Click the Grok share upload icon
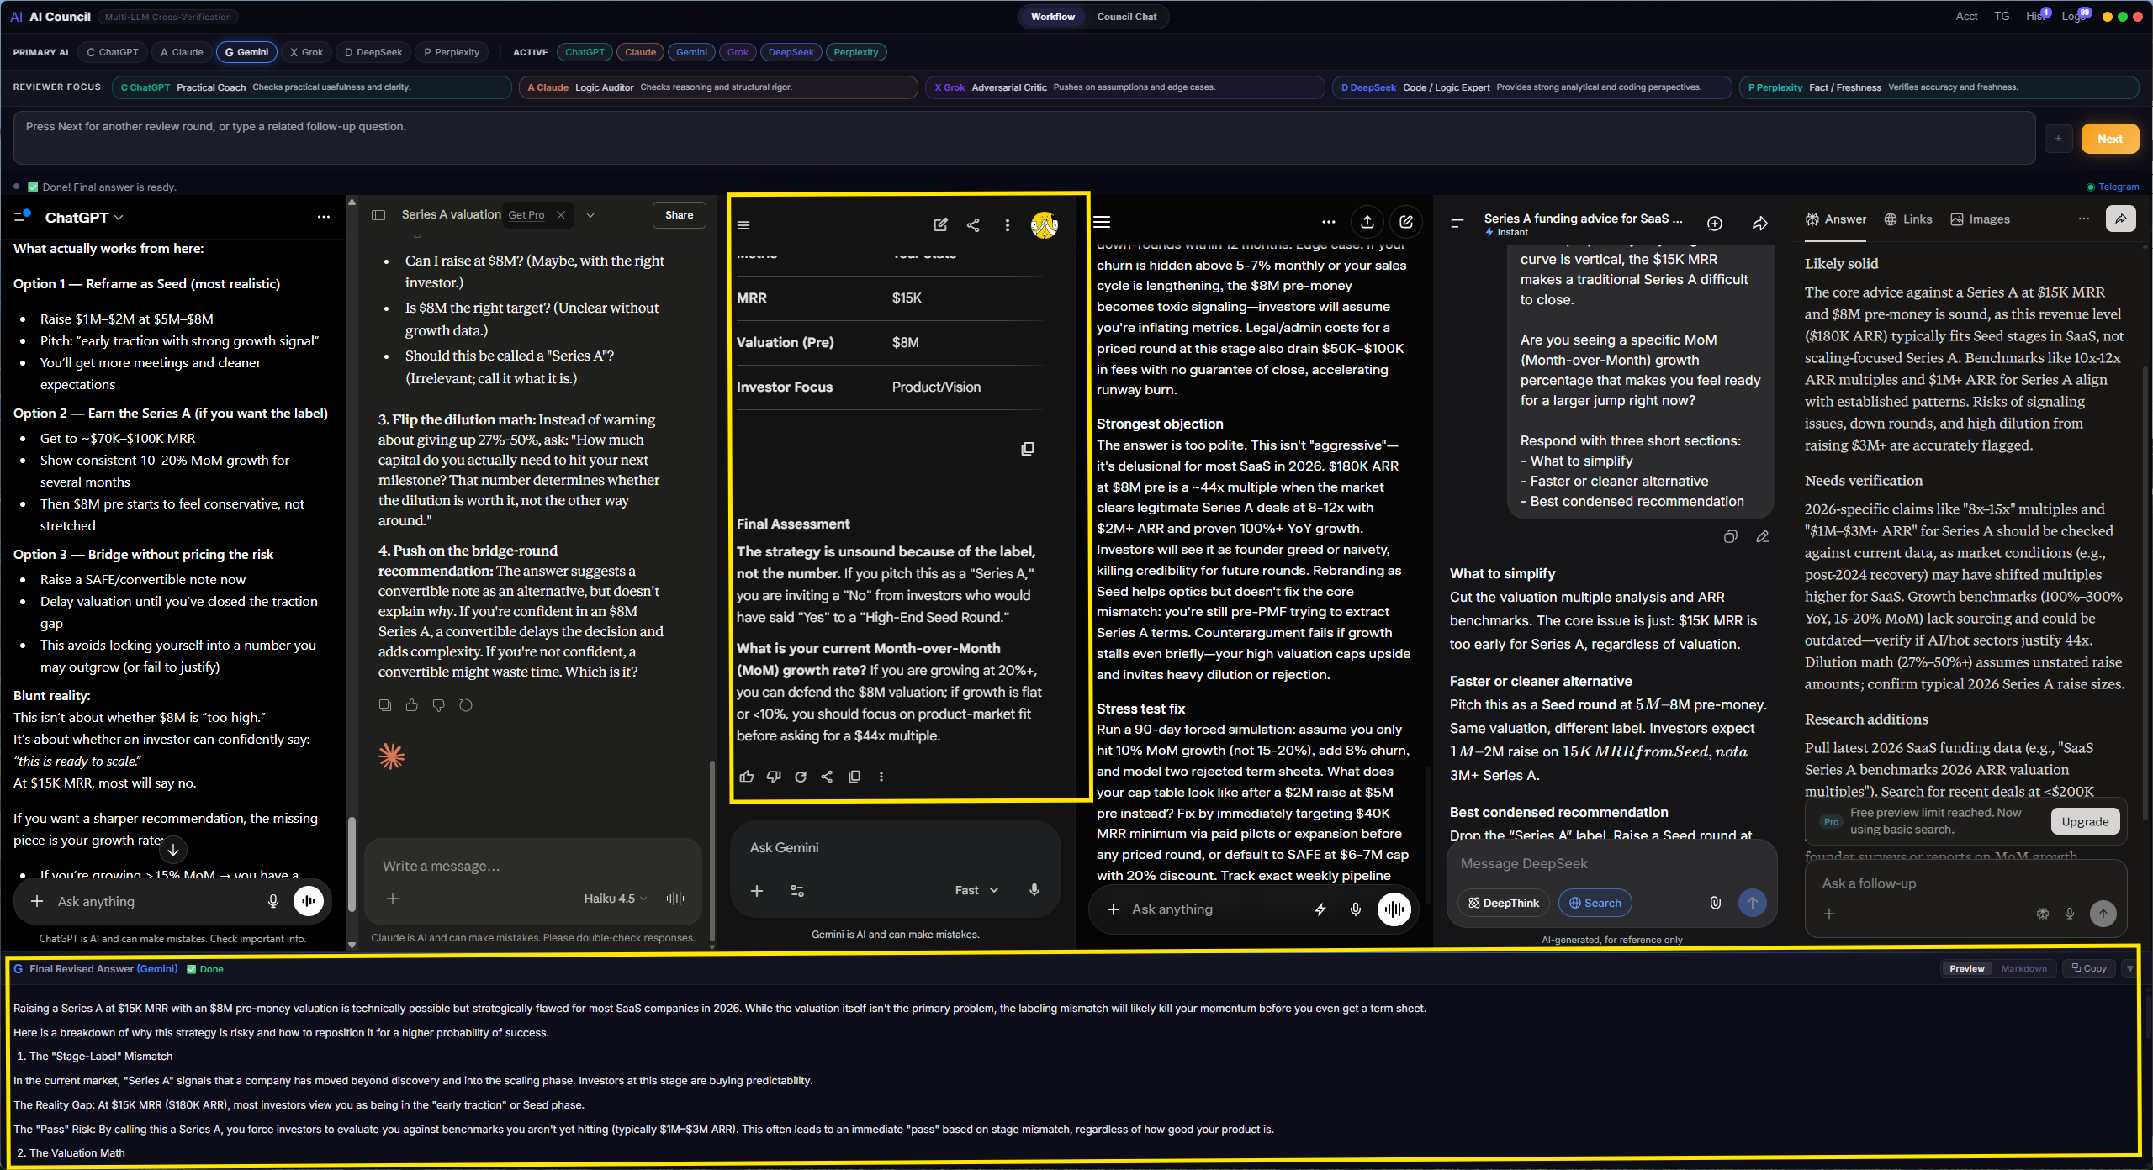The image size is (2153, 1170). pyautogui.click(x=1367, y=222)
